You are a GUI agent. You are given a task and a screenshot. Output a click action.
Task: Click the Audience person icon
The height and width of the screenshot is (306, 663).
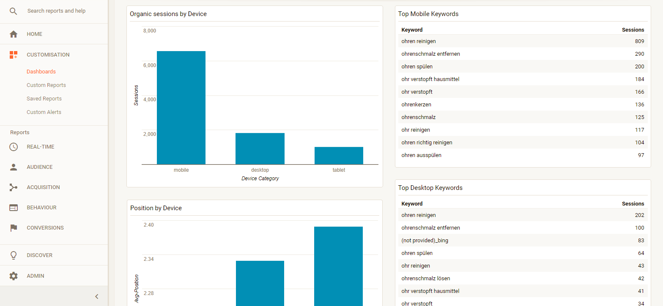[14, 167]
